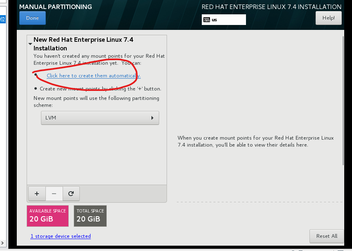Screen dimensions: 352x251
Task: Collapse the New Red Hat Installation expander
Action: [30, 44]
